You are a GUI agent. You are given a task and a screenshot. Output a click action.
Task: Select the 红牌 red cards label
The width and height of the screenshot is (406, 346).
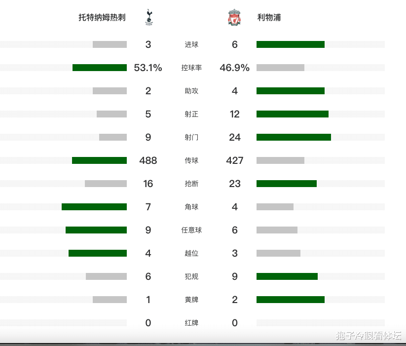(191, 323)
